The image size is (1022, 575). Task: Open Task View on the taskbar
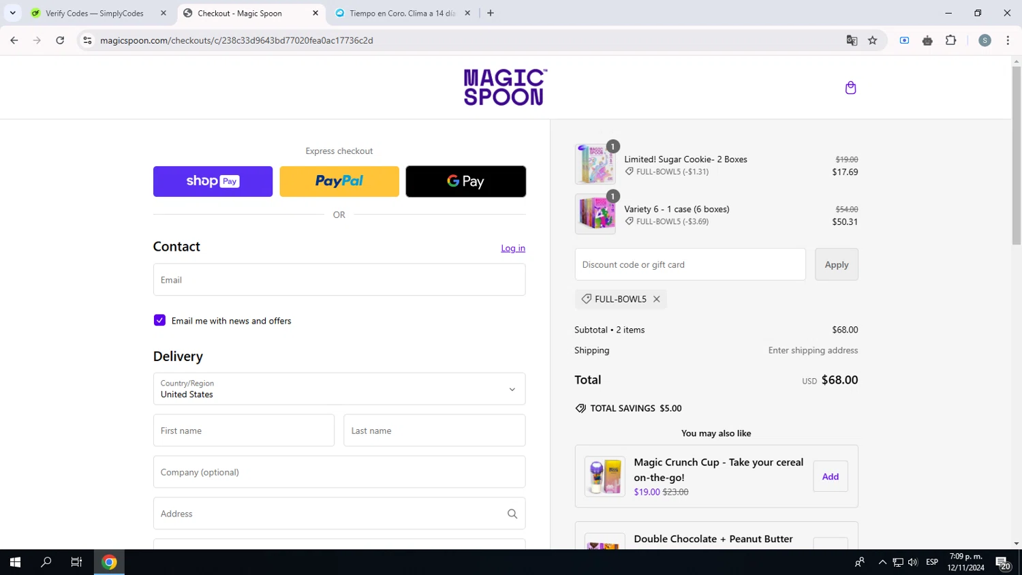coord(76,562)
